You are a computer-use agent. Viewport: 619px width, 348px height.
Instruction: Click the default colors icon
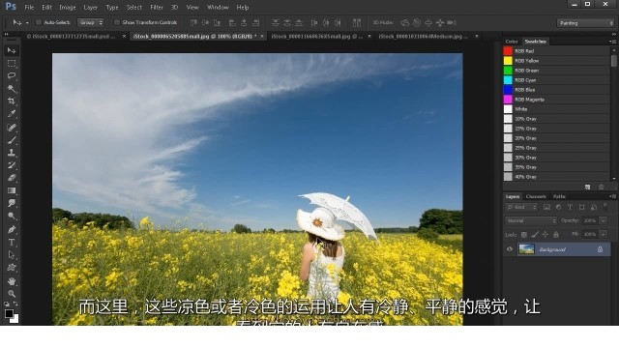pos(7,304)
